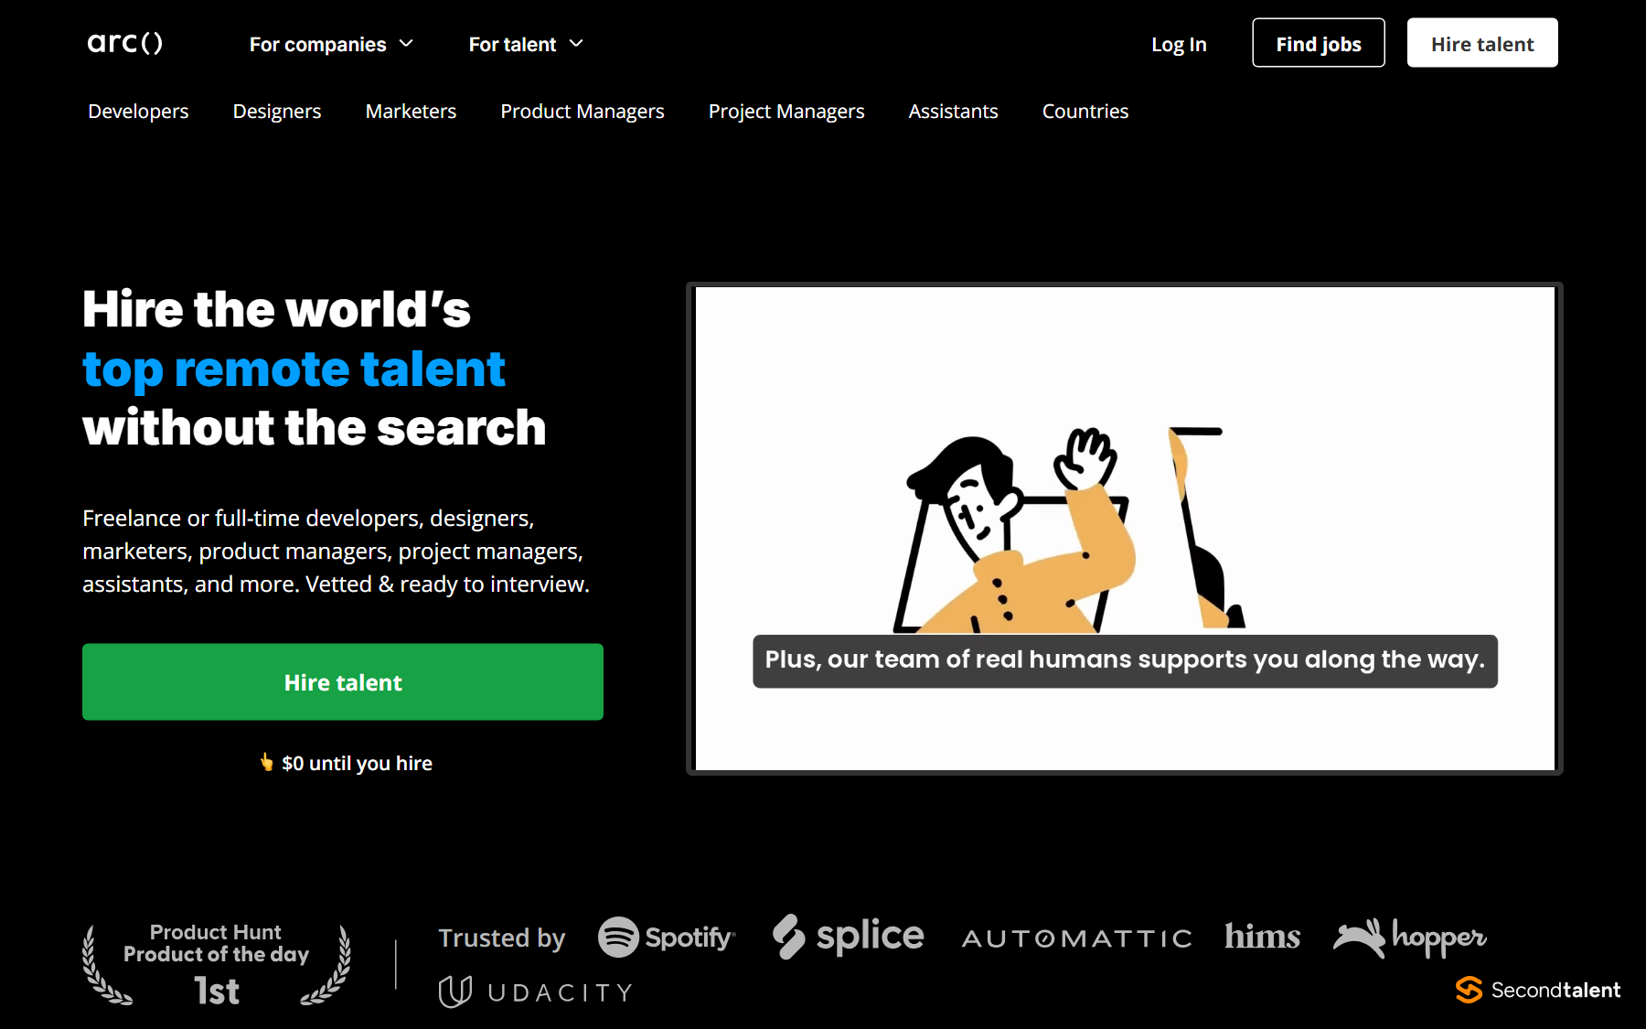Click the $0 until you hire text

click(357, 763)
